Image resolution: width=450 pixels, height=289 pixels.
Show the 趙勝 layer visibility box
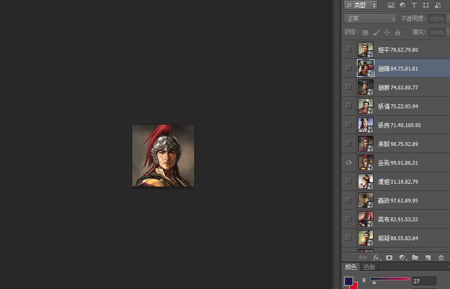click(348, 87)
